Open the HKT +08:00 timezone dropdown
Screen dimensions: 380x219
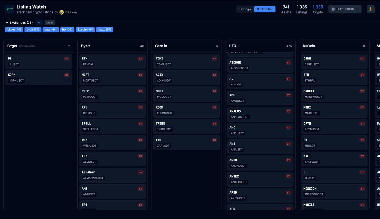(x=345, y=9)
